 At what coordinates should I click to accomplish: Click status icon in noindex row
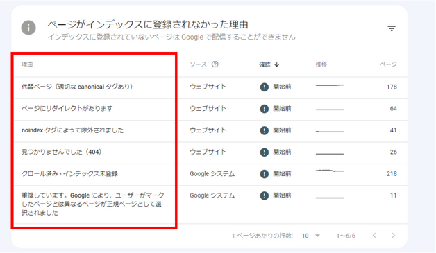(x=264, y=130)
